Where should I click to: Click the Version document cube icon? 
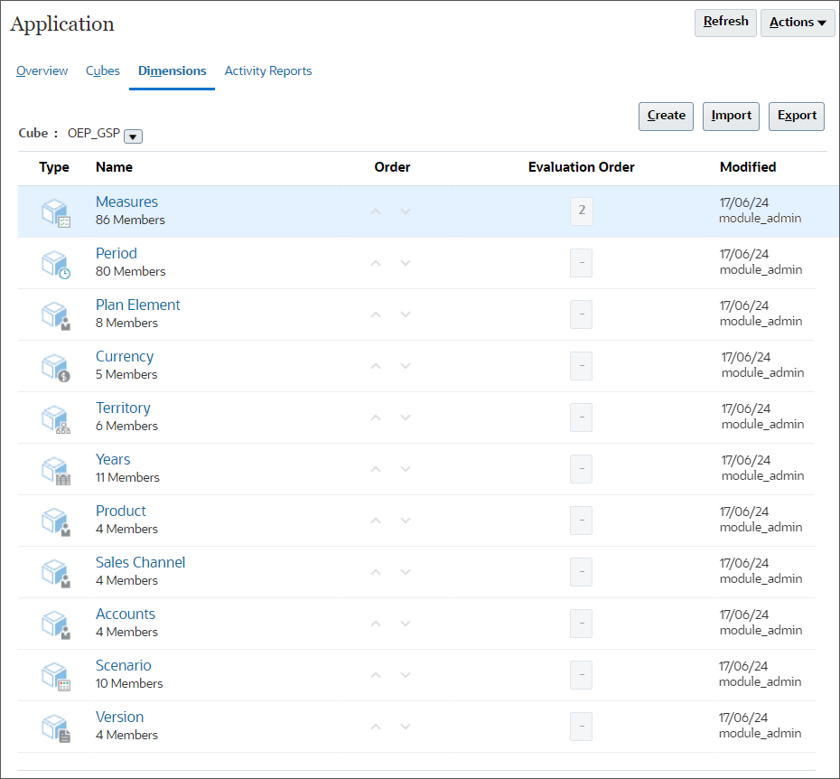[55, 726]
